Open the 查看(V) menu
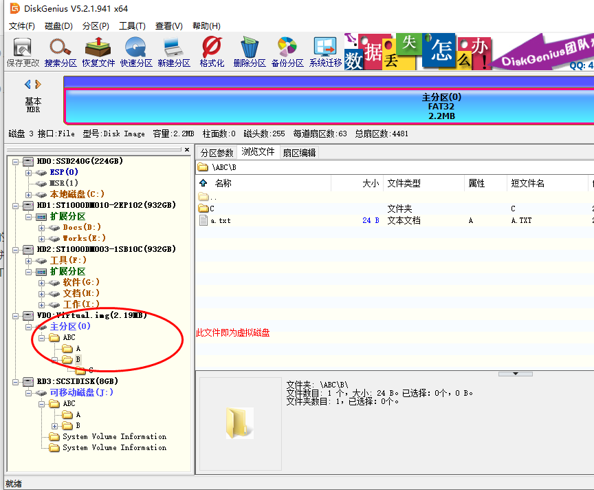Screen dimensions: 594x490 coord(169,25)
